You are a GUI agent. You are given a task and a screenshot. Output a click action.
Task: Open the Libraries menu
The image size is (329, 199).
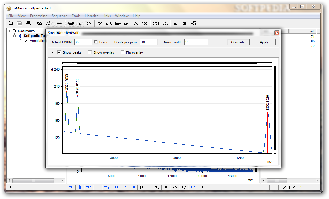(x=91, y=16)
